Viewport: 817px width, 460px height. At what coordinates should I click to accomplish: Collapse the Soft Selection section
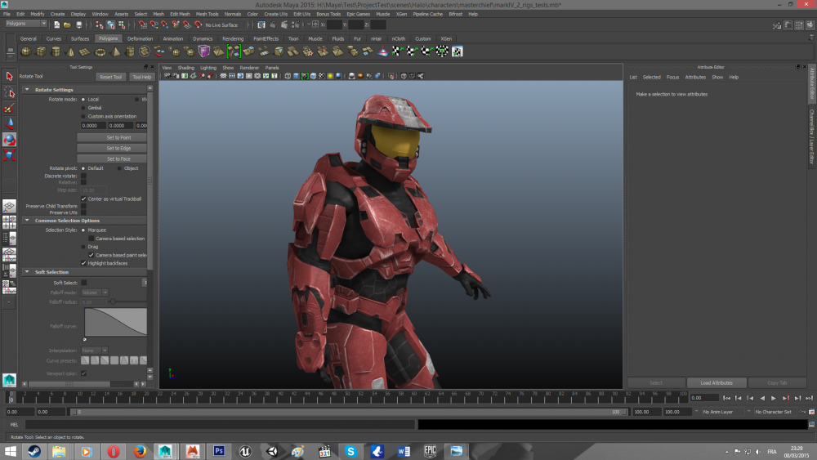(27, 272)
